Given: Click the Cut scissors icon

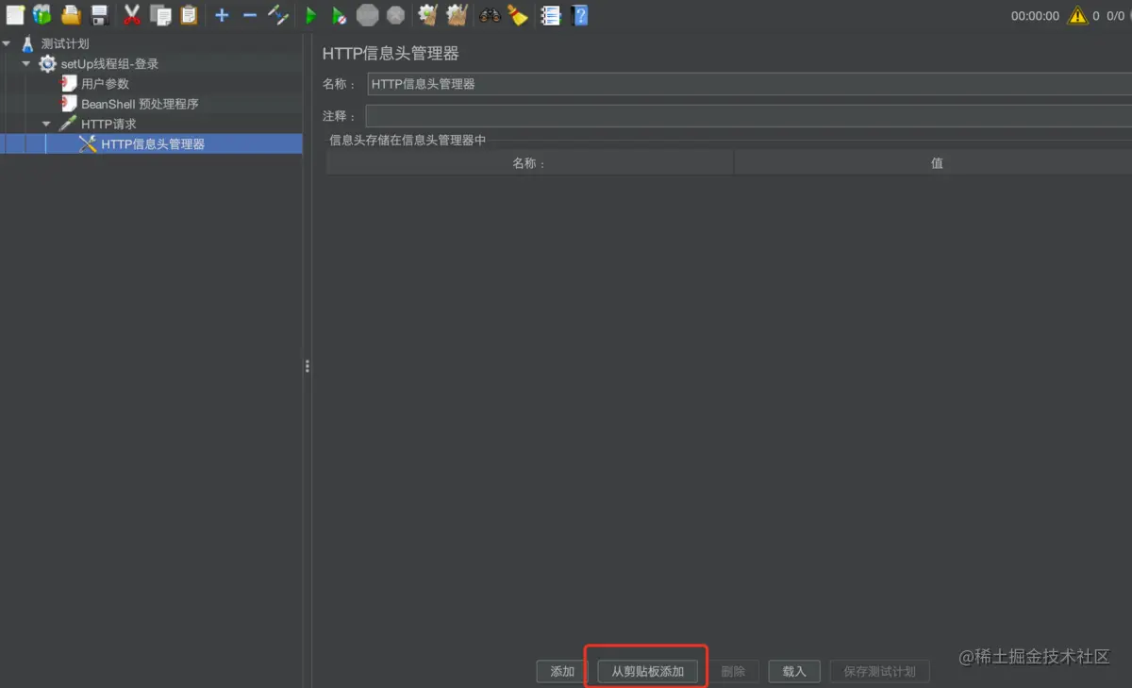Looking at the screenshot, I should click(133, 14).
